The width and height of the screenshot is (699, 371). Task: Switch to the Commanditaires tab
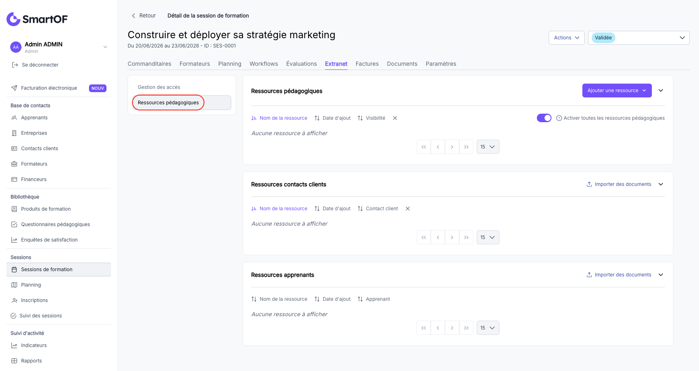(x=150, y=64)
